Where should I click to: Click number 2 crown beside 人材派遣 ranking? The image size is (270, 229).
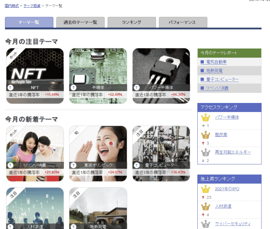(205, 207)
